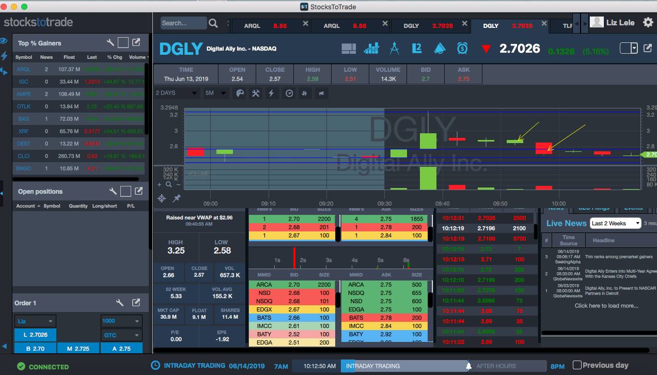Open the Level 2 icon
Image resolution: width=657 pixels, height=375 pixels.
[x=417, y=49]
